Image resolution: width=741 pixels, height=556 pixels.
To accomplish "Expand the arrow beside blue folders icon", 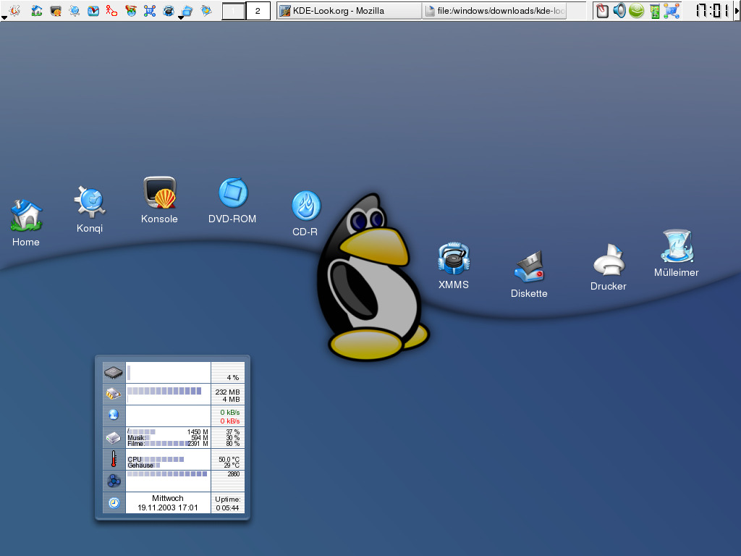I will [x=180, y=17].
